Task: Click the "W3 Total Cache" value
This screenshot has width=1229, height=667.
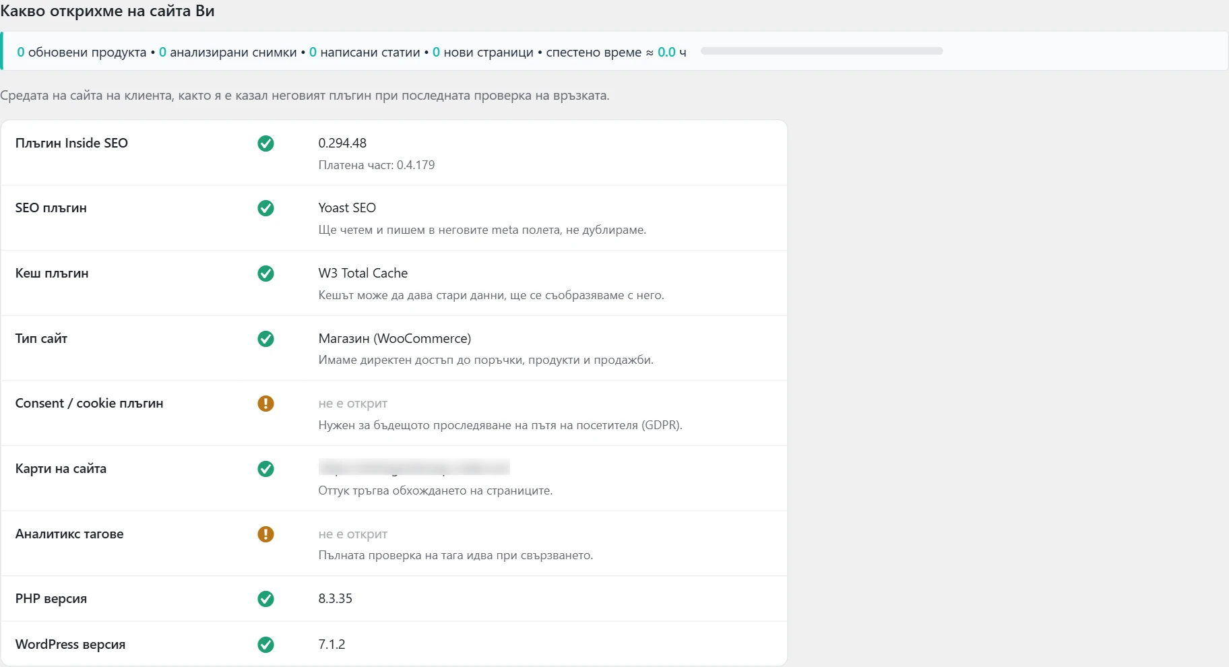Action: click(363, 274)
